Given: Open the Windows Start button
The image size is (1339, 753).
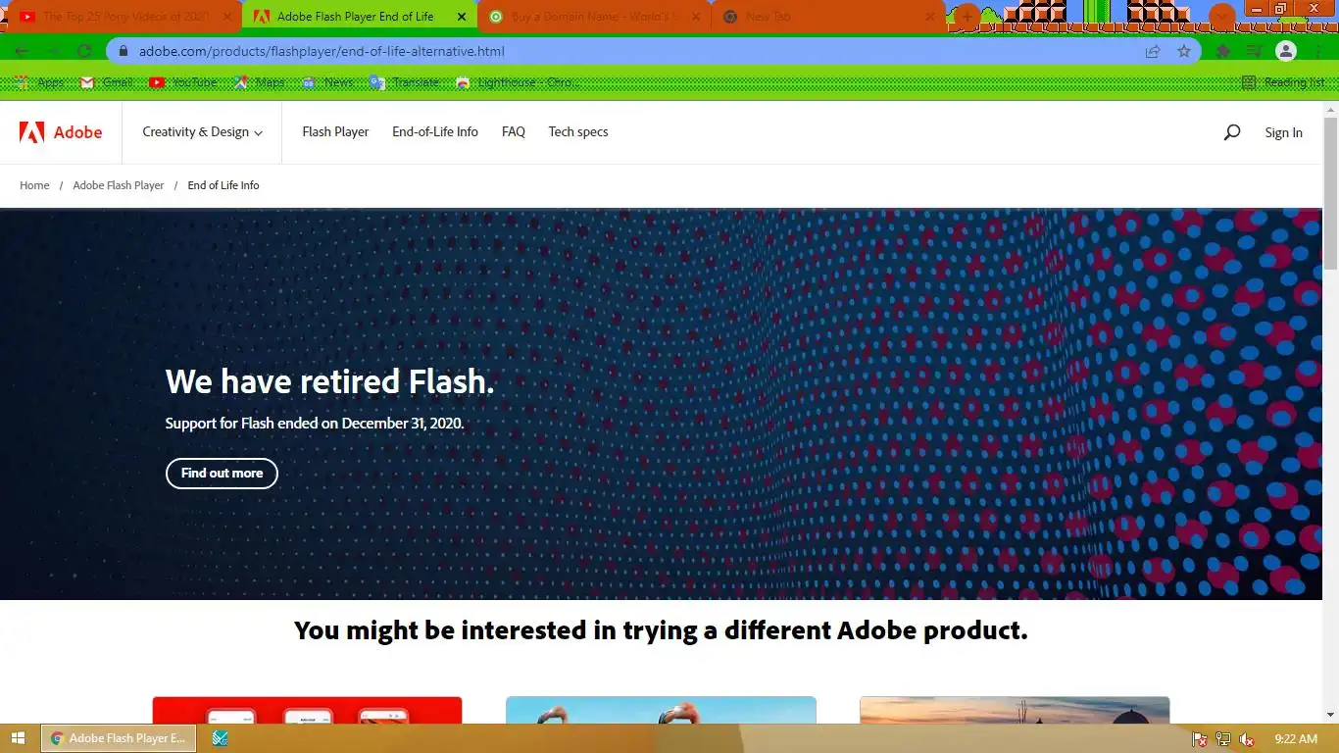Looking at the screenshot, I should tap(19, 738).
